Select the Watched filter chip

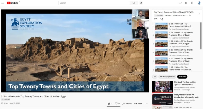[182, 77]
